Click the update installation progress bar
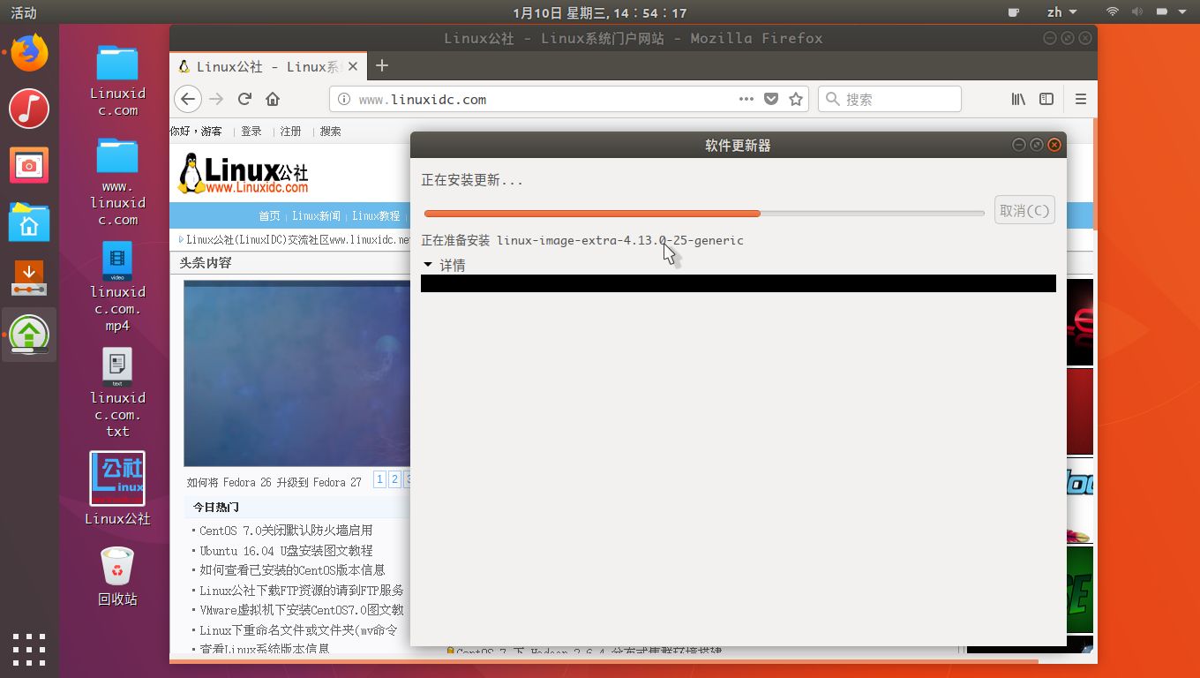 click(704, 213)
